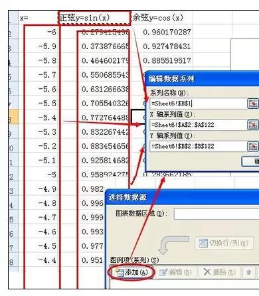This screenshot has width=259, height=296.
Task: Click the X axis values field =Sheet6!$A$2:$A$122
Action: click(x=198, y=125)
